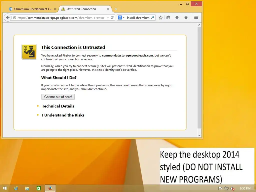Open URL history dropdown arrow
The width and height of the screenshot is (256, 192).
coord(108,18)
